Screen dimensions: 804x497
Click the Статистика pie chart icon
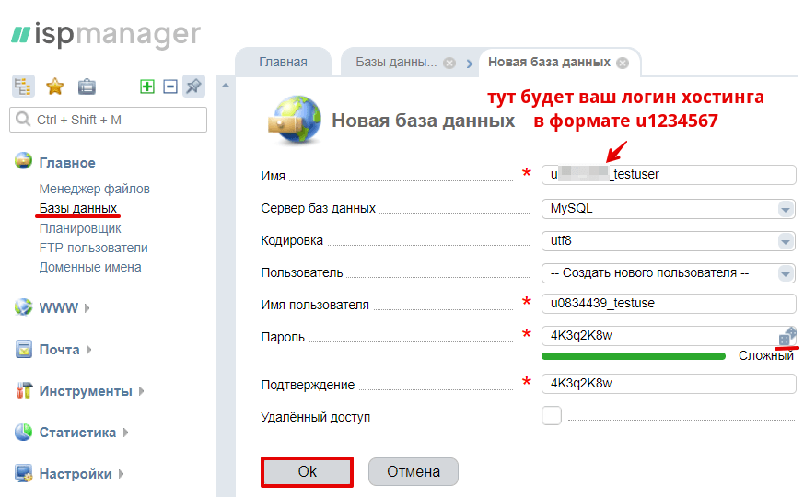tap(23, 432)
